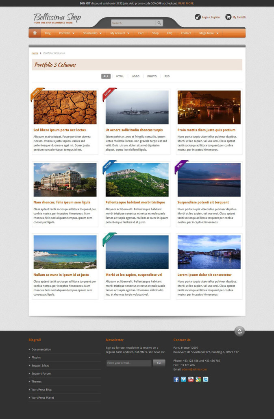Click the search magnifier icon
The height and width of the screenshot is (419, 274).
[x=159, y=23]
